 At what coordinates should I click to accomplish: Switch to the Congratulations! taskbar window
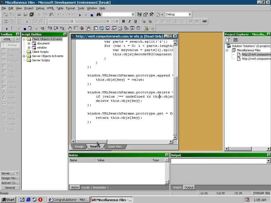point(69,200)
